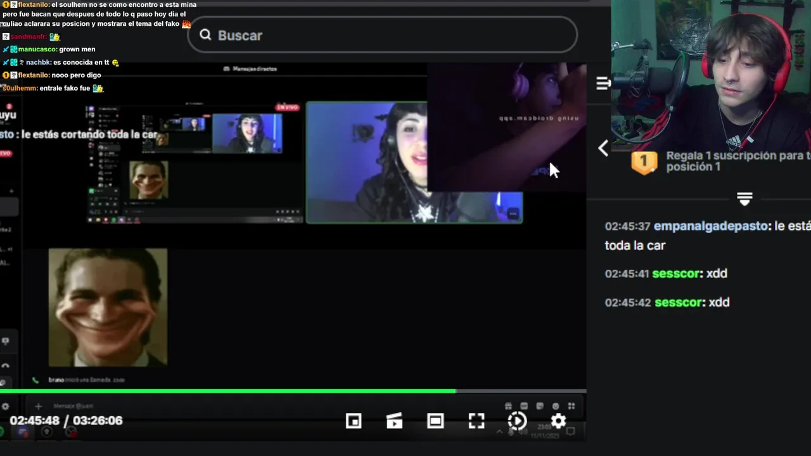Image resolution: width=811 pixels, height=456 pixels.
Task: Jump to the 02:45:41 chat timestamp
Action: (x=627, y=274)
